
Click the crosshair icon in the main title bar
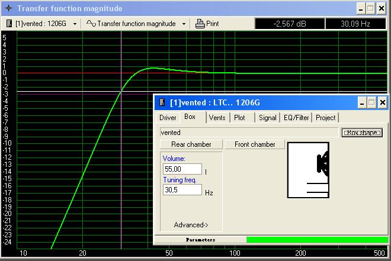tap(8, 8)
